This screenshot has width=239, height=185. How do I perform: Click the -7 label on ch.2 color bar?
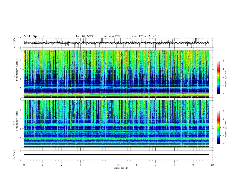pyautogui.click(x=222, y=144)
